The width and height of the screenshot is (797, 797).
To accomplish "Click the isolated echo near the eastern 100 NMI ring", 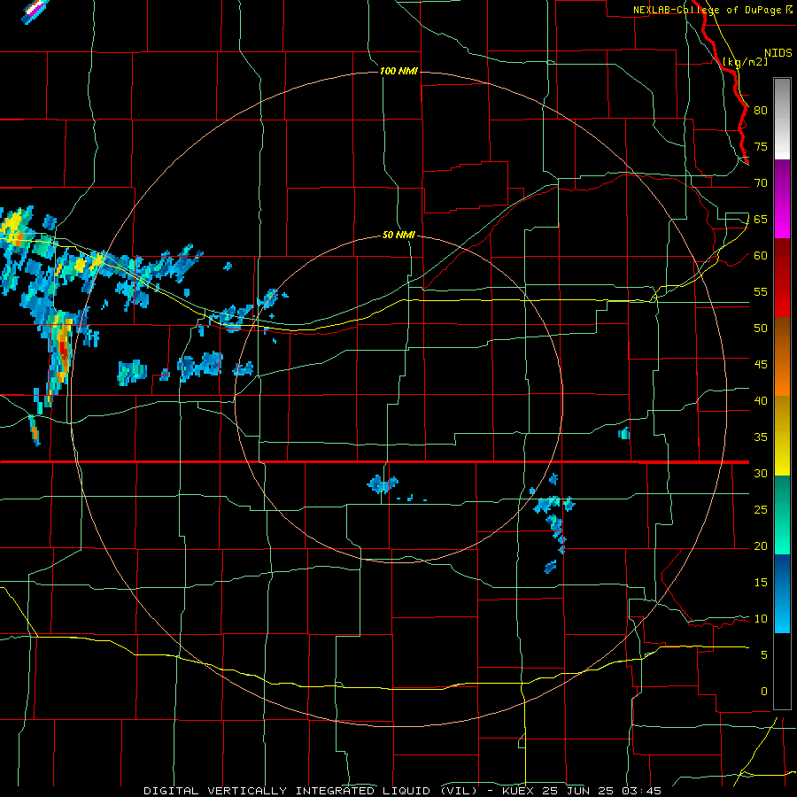I will tap(624, 433).
